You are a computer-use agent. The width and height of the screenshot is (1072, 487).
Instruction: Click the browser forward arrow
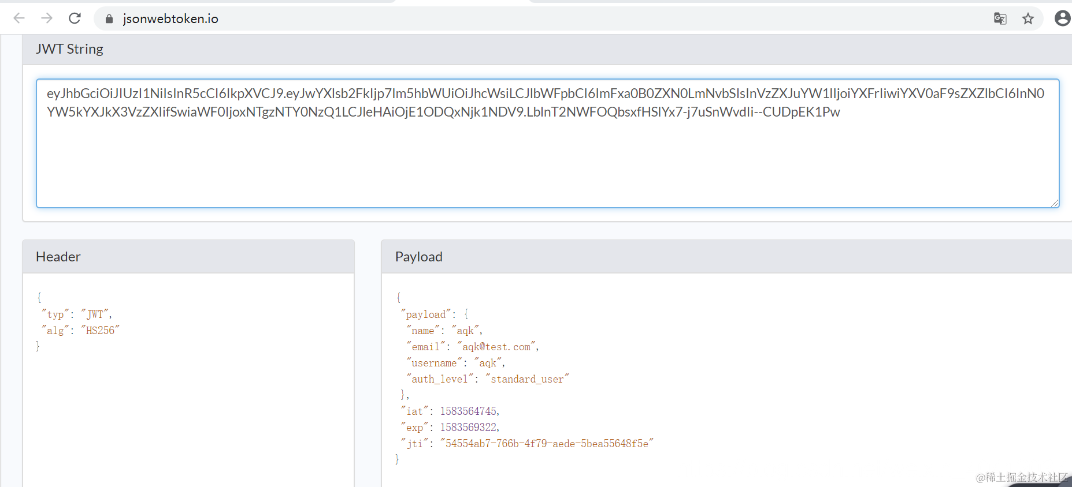pos(47,18)
